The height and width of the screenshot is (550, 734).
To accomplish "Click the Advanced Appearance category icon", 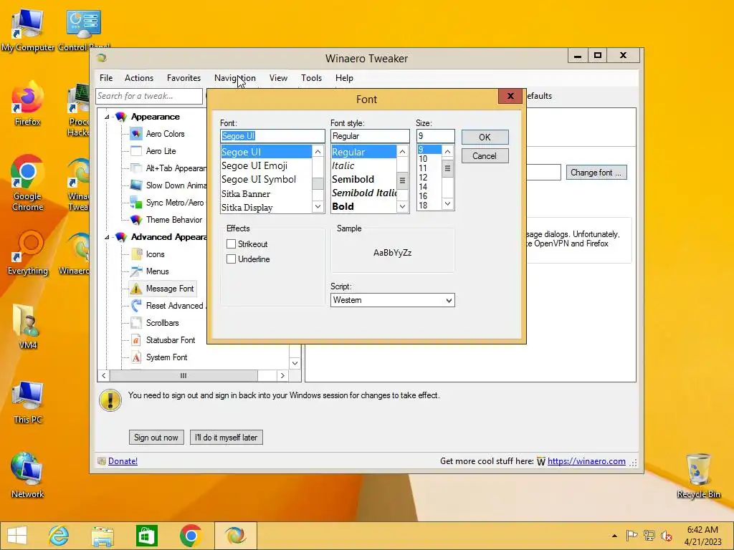I will [x=120, y=237].
